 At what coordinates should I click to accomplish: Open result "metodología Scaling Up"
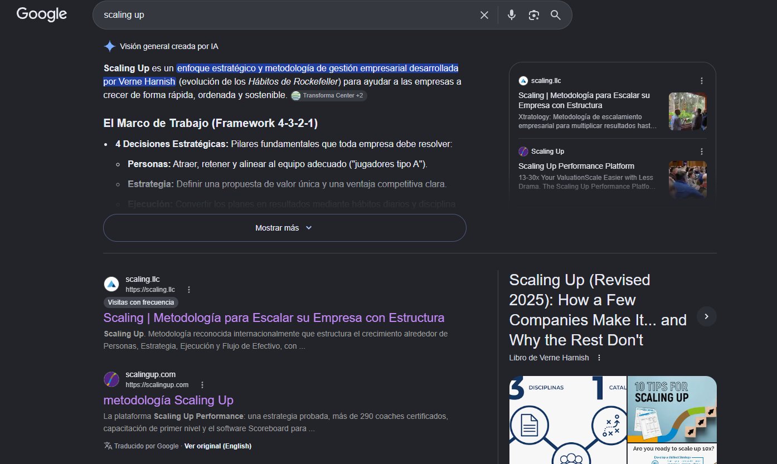click(x=168, y=400)
